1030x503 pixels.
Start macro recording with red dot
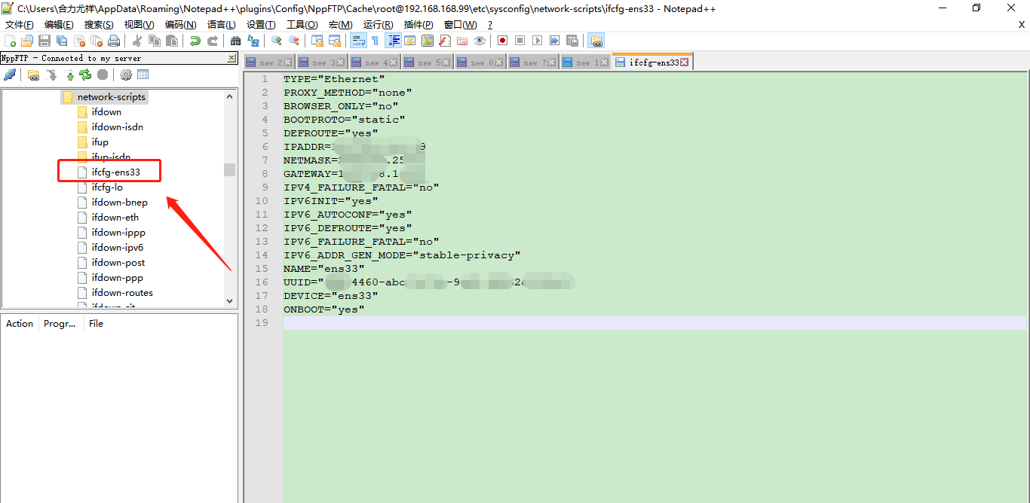click(x=502, y=41)
